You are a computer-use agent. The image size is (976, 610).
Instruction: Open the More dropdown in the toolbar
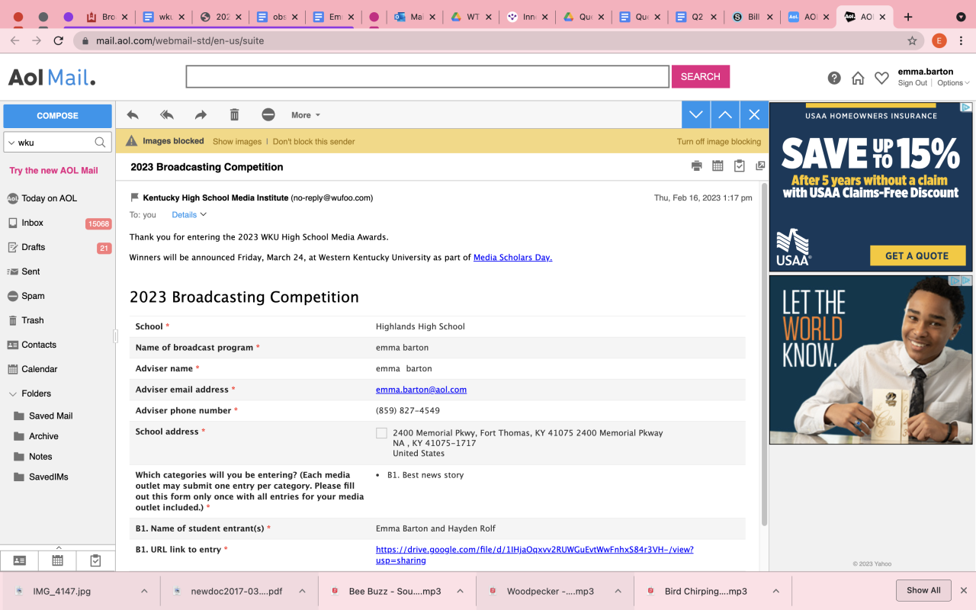coord(306,115)
